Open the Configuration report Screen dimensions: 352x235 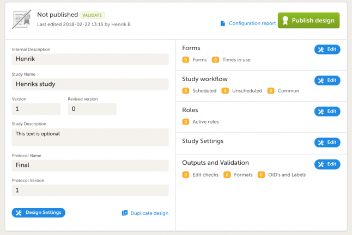point(252,23)
